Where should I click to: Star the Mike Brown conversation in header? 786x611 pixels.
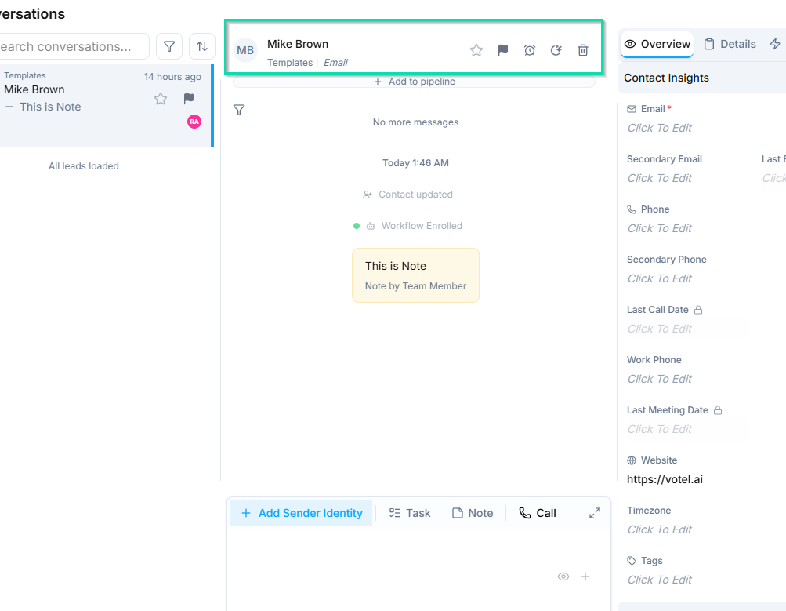click(x=476, y=50)
